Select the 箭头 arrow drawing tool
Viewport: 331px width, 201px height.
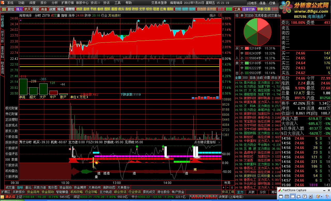point(121,9)
